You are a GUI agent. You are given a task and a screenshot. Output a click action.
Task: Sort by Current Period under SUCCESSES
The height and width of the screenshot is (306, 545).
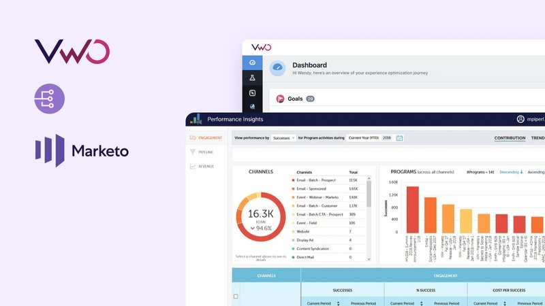click(x=338, y=303)
